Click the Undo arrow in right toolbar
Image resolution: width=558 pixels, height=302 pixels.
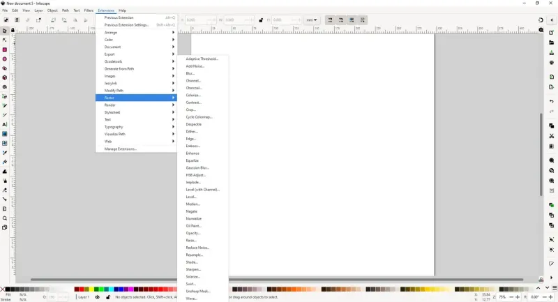552,101
